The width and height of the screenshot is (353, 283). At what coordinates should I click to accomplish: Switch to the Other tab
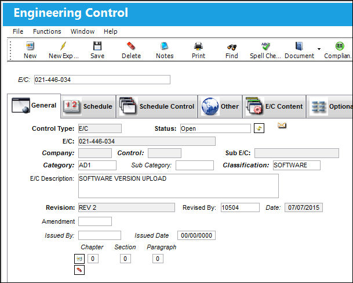220,106
